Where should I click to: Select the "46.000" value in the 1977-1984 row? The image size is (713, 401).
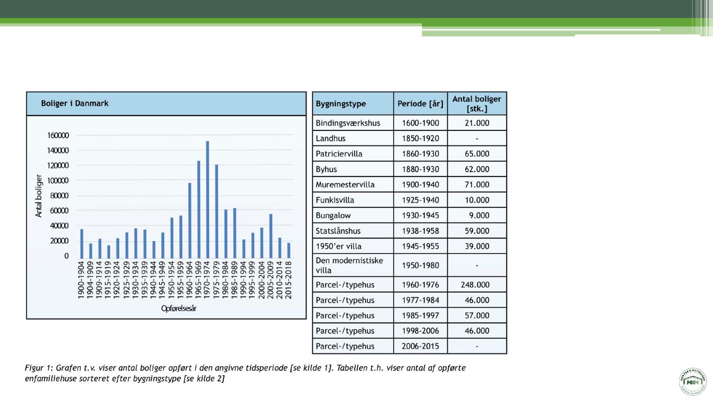point(477,300)
